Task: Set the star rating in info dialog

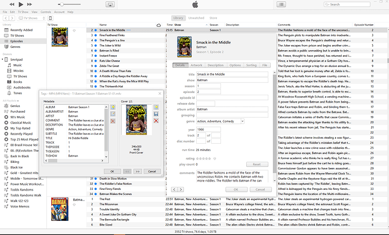Action: 204,159
